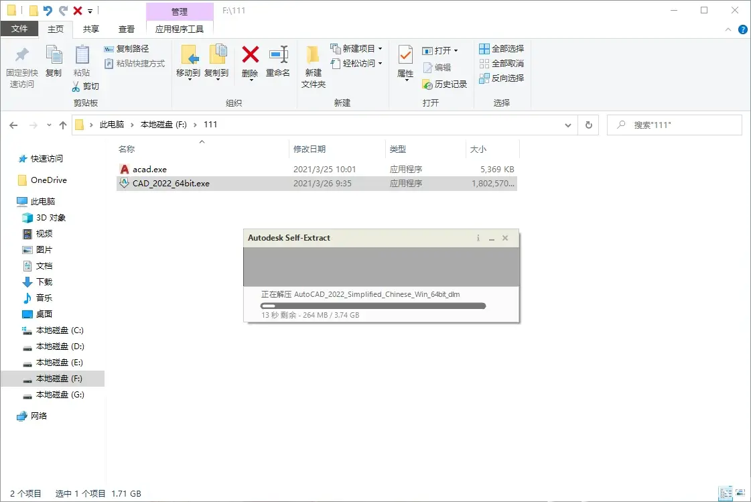Image resolution: width=751 pixels, height=502 pixels.
Task: Click Invert selection
Action: coord(502,78)
